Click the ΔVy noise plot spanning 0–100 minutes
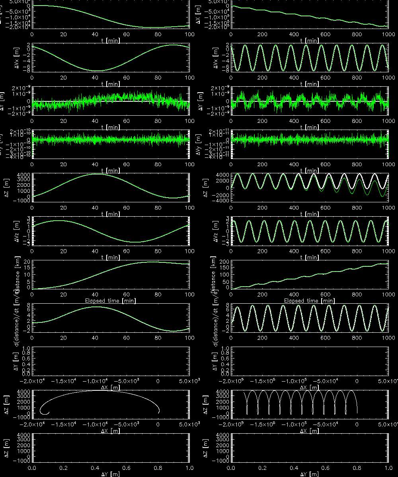This screenshot has width=398, height=477. (110, 144)
